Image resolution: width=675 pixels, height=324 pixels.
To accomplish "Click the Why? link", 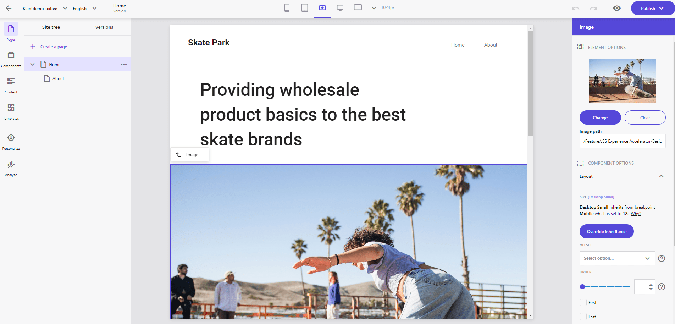I will coord(636,214).
